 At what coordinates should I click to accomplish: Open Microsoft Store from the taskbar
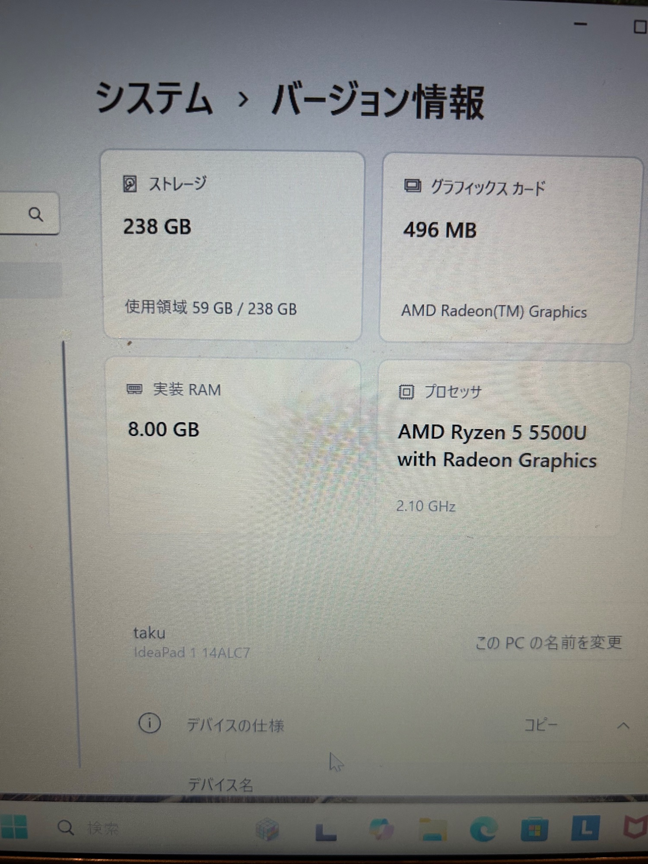[x=534, y=829]
